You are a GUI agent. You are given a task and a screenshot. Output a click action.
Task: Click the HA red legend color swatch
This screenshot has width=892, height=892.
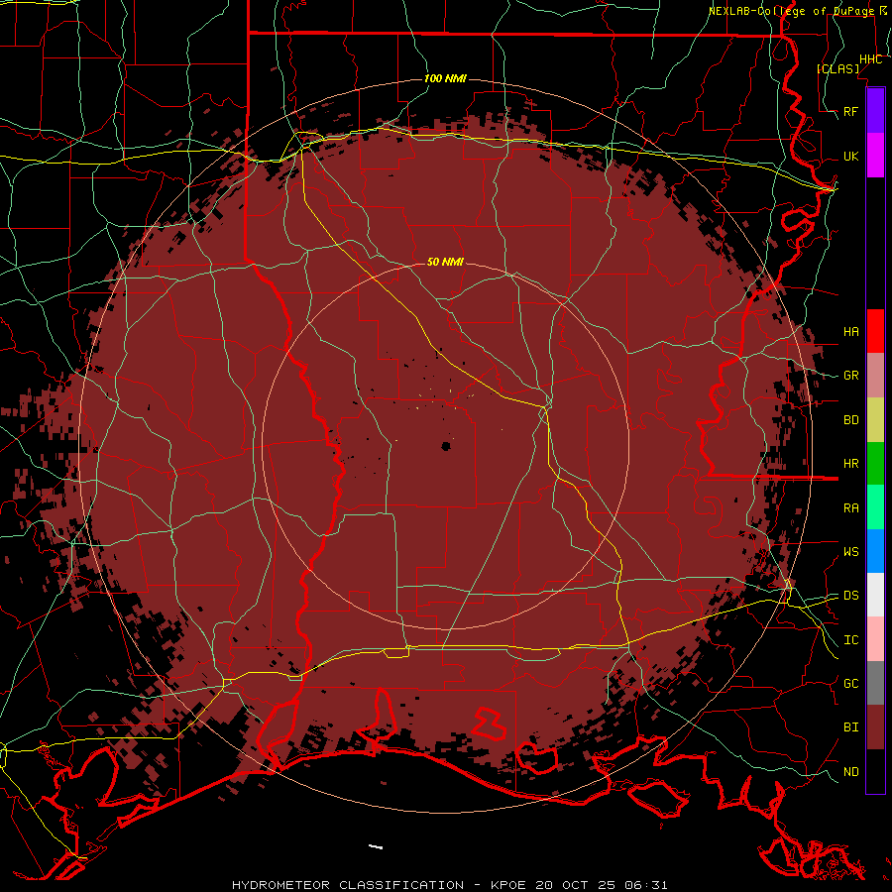pos(875,331)
